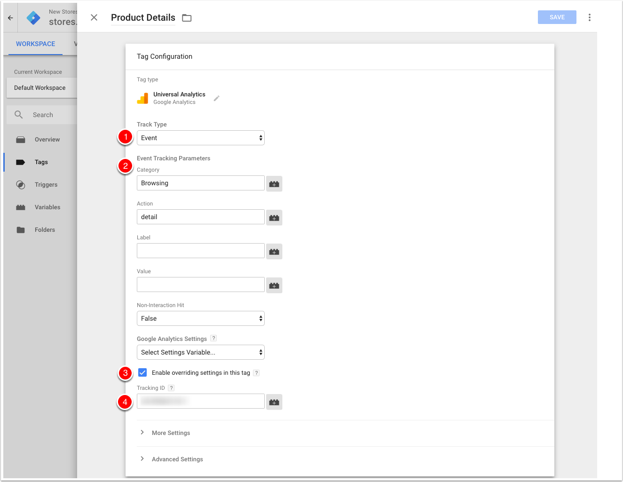
Task: Click the Folders icon in sidebar
Action: 21,230
